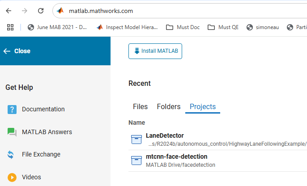Open the Must Doc bookmark folder
This screenshot has width=307, height=186.
tap(182, 27)
